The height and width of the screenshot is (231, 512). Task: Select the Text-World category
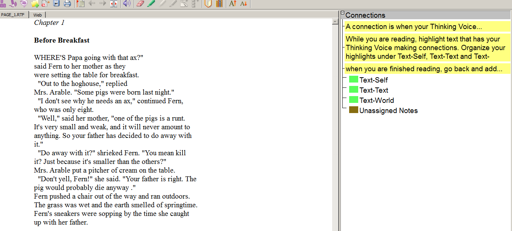377,100
